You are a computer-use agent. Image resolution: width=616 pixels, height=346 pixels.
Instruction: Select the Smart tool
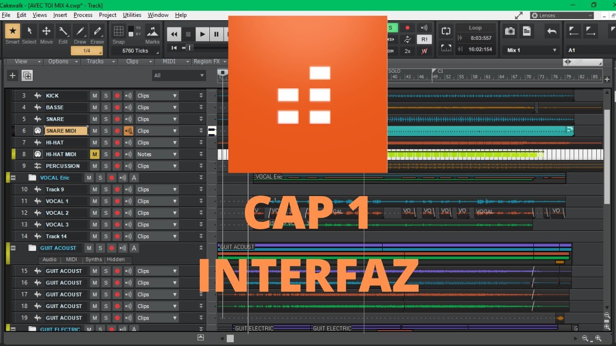pos(13,31)
